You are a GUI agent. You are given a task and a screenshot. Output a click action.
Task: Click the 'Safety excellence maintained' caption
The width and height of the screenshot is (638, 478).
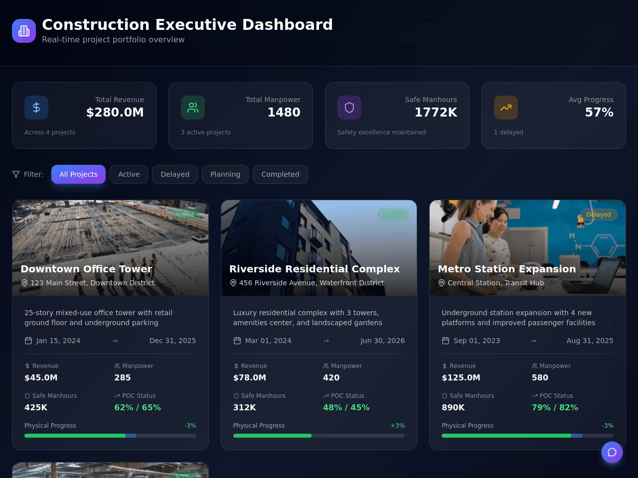(x=381, y=132)
